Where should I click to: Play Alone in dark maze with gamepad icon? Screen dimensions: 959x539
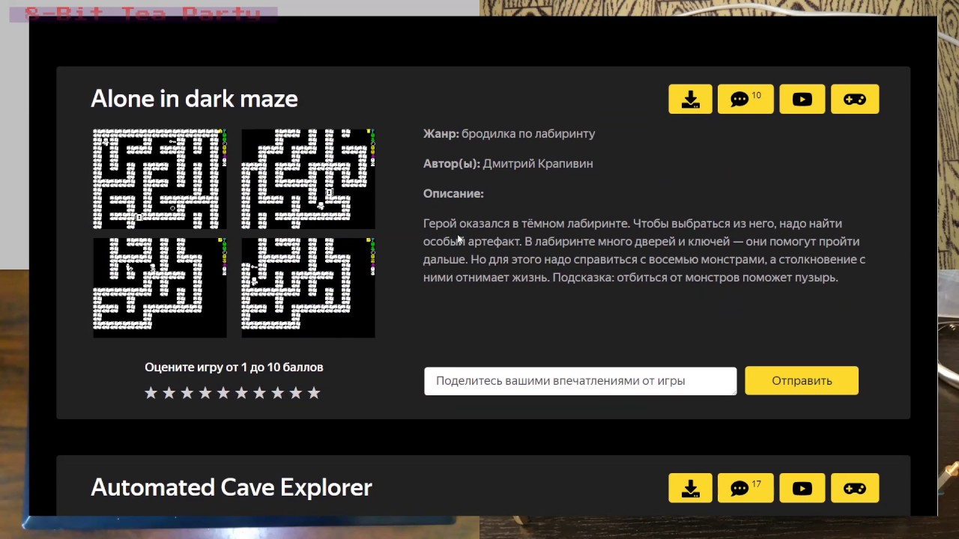pos(855,99)
